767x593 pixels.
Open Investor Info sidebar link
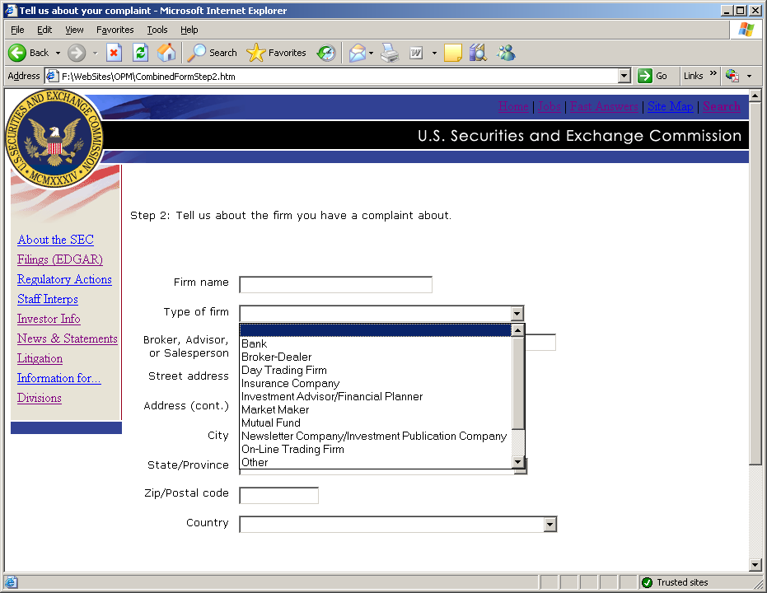pos(49,319)
